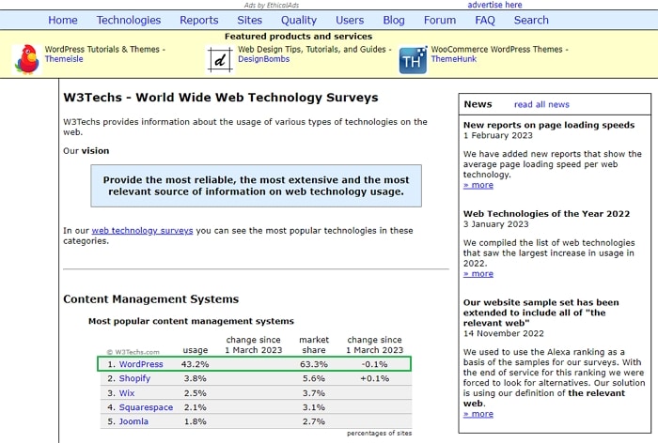This screenshot has width=658, height=443.
Task: Open the Users navigation item
Action: pyautogui.click(x=350, y=20)
